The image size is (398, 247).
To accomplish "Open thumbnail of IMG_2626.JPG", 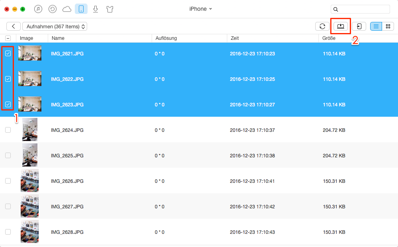I will pos(30,180).
